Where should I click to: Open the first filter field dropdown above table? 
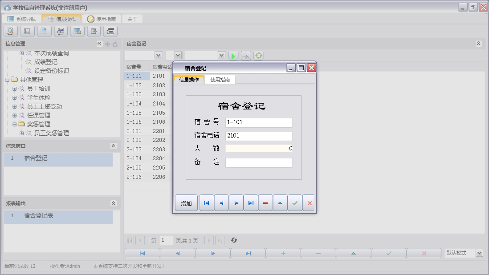158,55
